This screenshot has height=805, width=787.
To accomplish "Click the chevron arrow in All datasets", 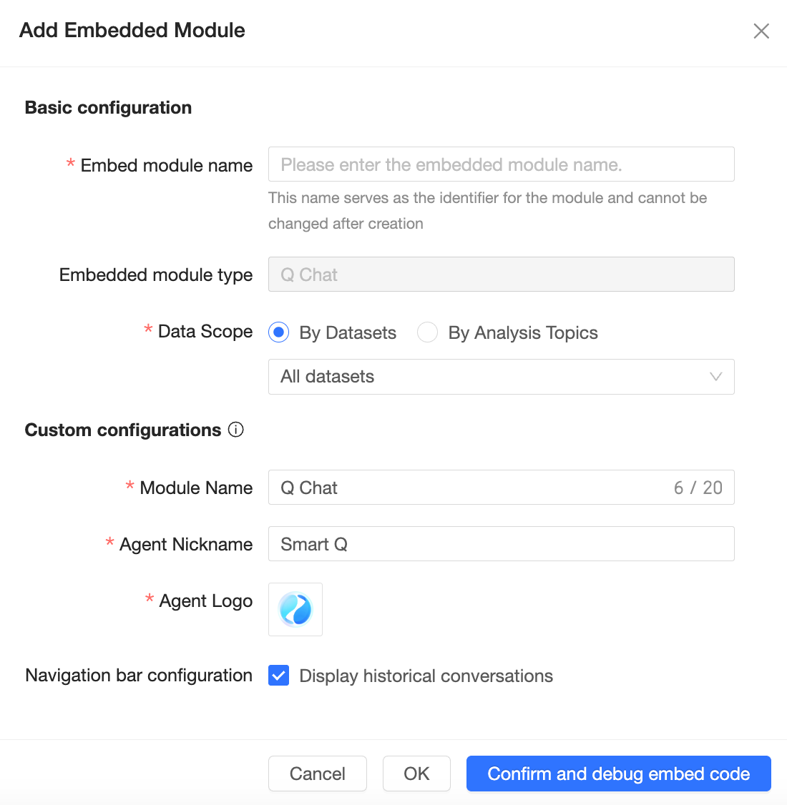I will point(715,377).
